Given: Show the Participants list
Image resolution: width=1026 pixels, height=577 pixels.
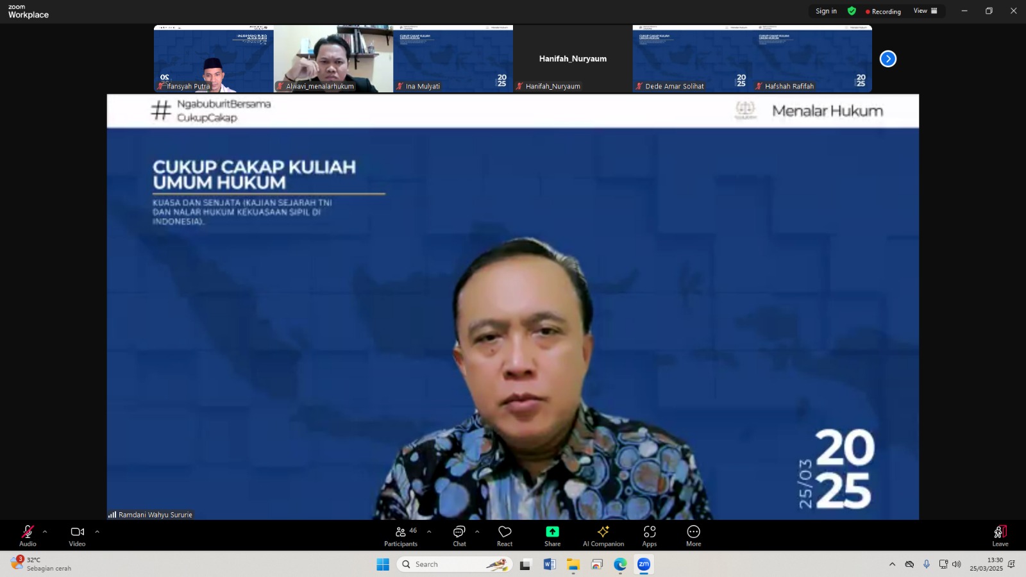Looking at the screenshot, I should (401, 535).
